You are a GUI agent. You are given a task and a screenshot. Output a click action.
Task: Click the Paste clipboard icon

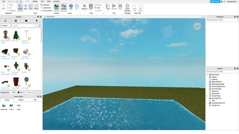3,7
